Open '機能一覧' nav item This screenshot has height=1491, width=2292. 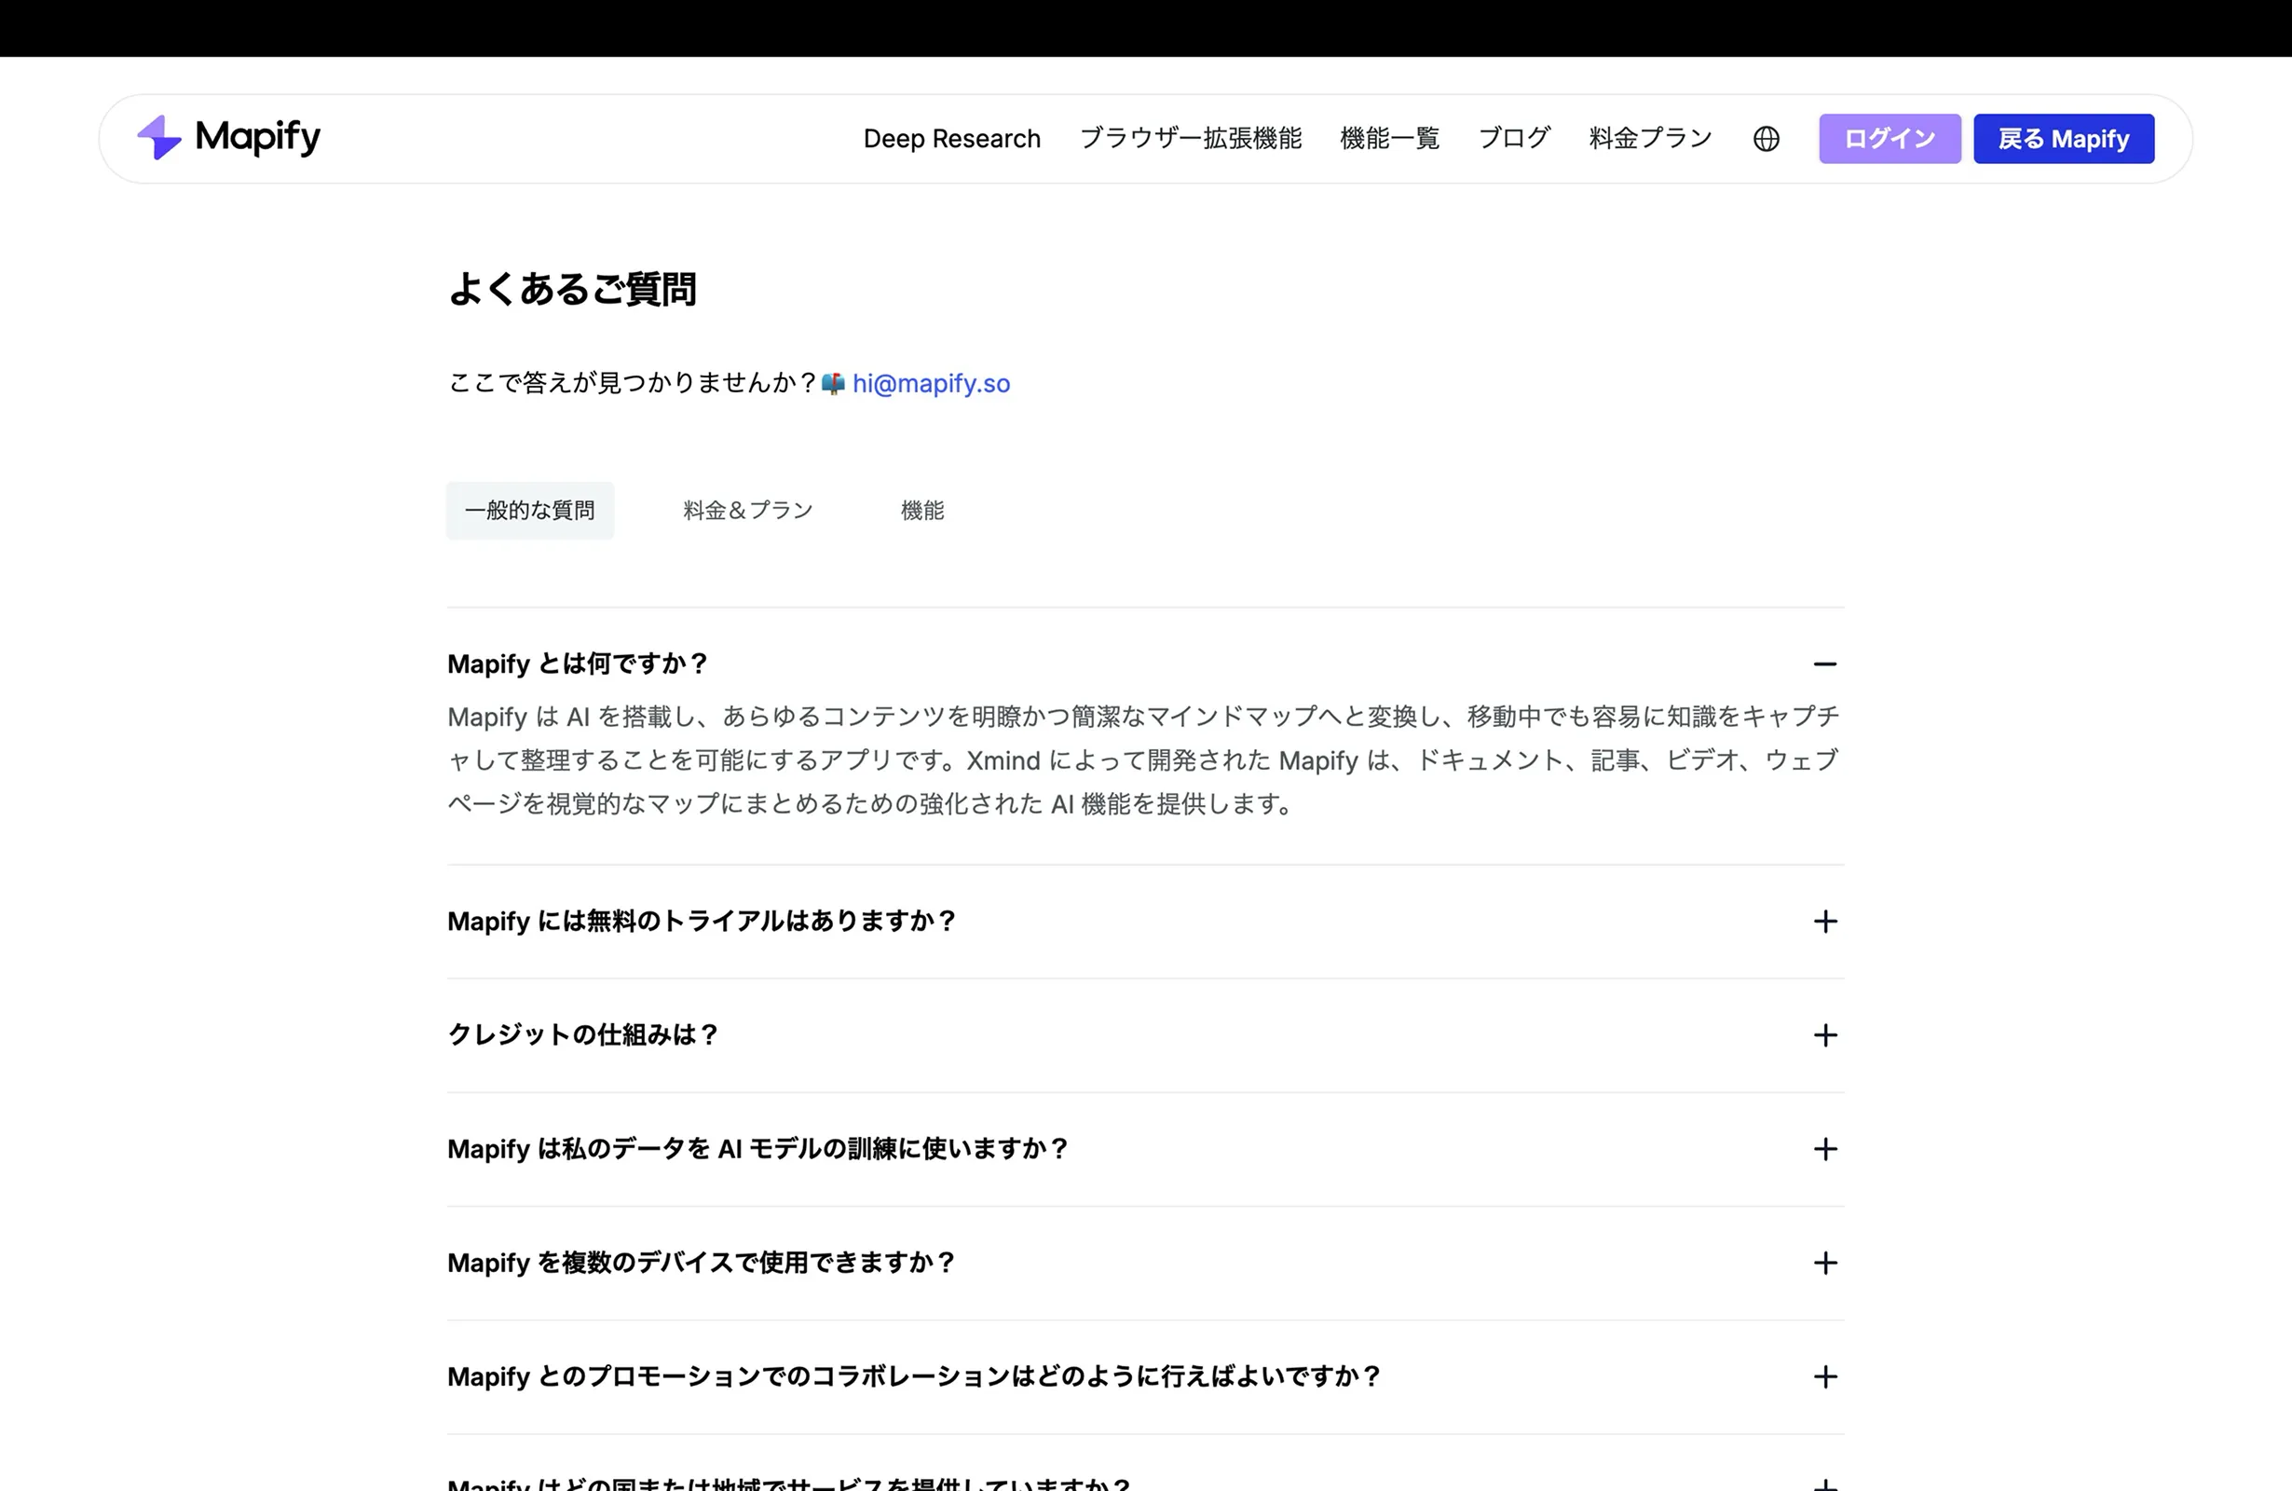pyautogui.click(x=1390, y=139)
